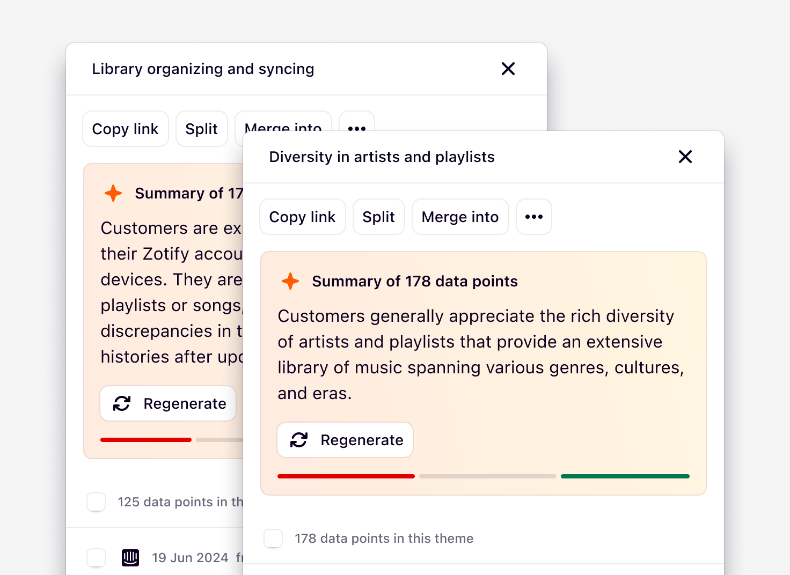790x575 pixels.
Task: Click the green positive sentiment bar segment
Action: [625, 476]
